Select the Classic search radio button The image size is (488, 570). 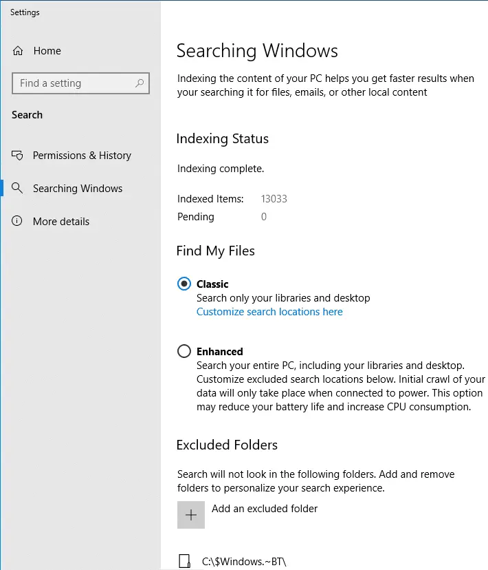coord(184,284)
